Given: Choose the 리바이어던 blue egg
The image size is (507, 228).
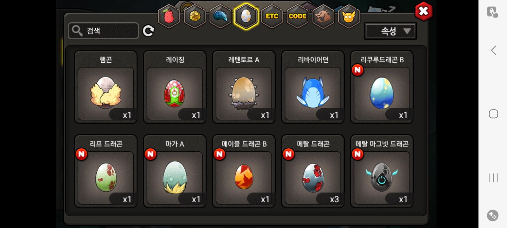Looking at the screenshot, I should [x=313, y=87].
